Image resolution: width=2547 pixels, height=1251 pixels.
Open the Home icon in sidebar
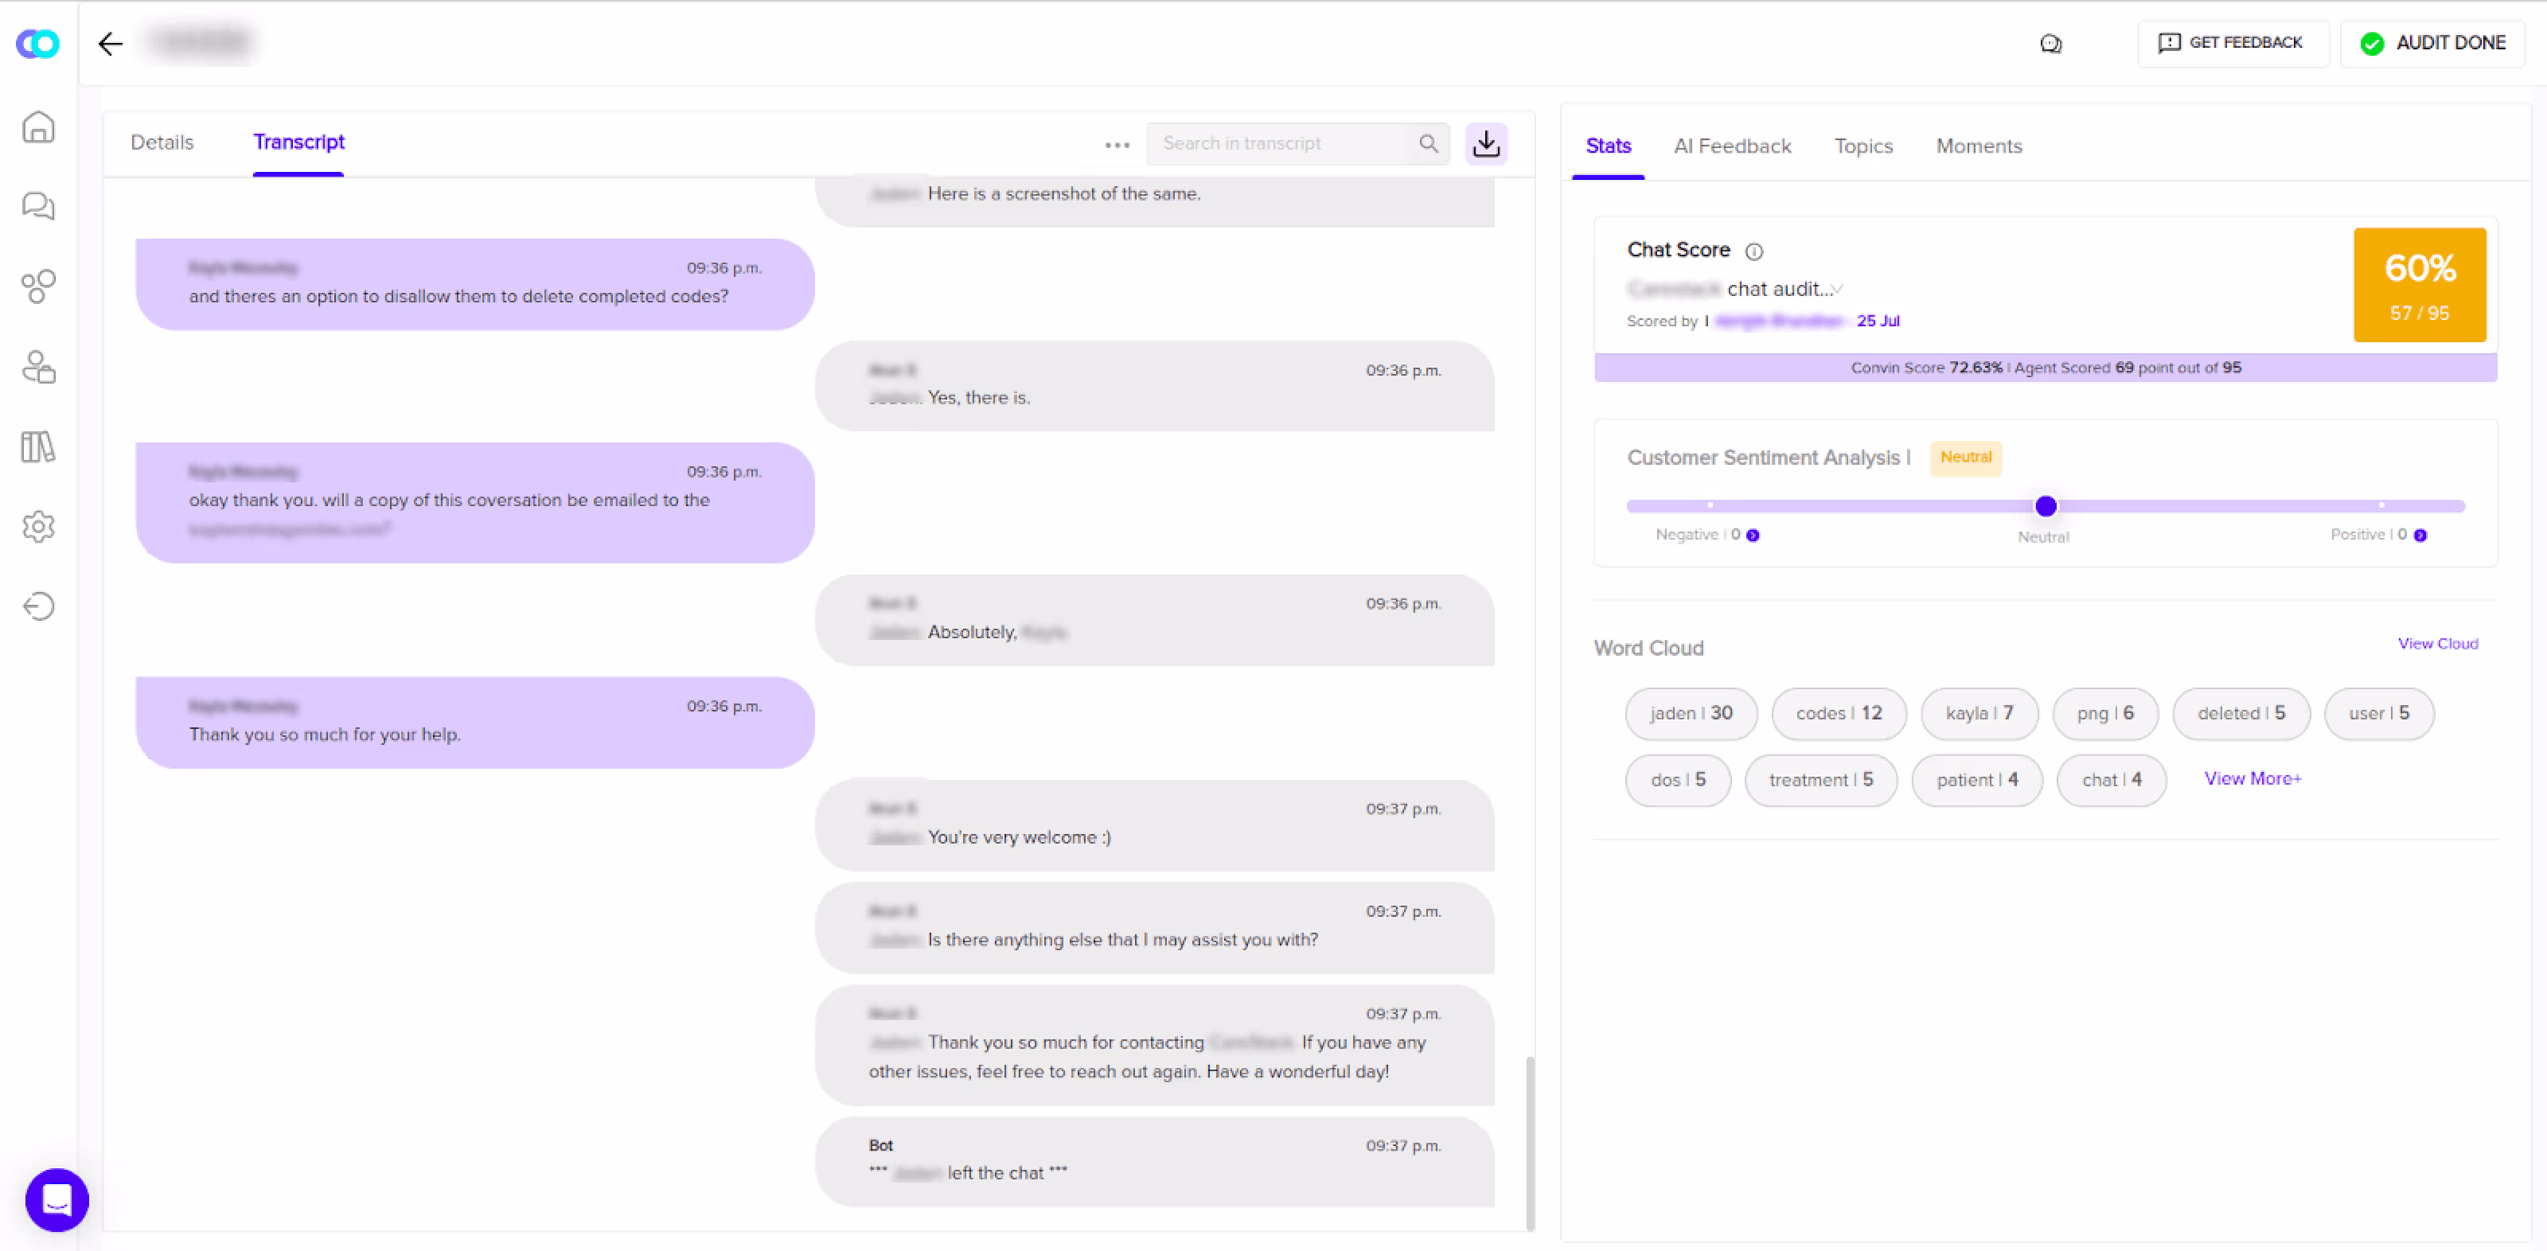pyautogui.click(x=38, y=127)
